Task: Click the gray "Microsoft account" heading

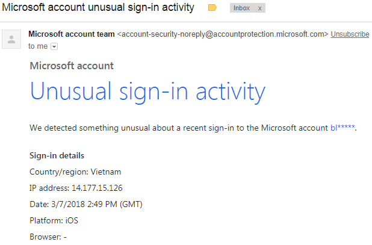Action: [x=72, y=66]
